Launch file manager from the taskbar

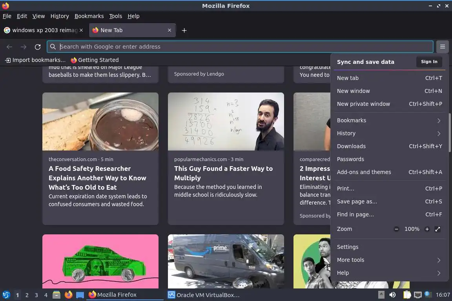[56, 295]
